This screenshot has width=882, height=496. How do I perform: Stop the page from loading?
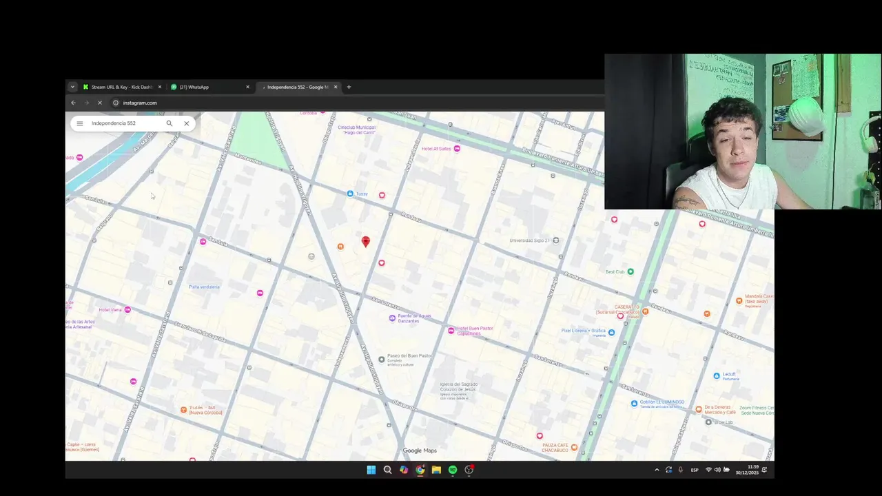point(100,103)
